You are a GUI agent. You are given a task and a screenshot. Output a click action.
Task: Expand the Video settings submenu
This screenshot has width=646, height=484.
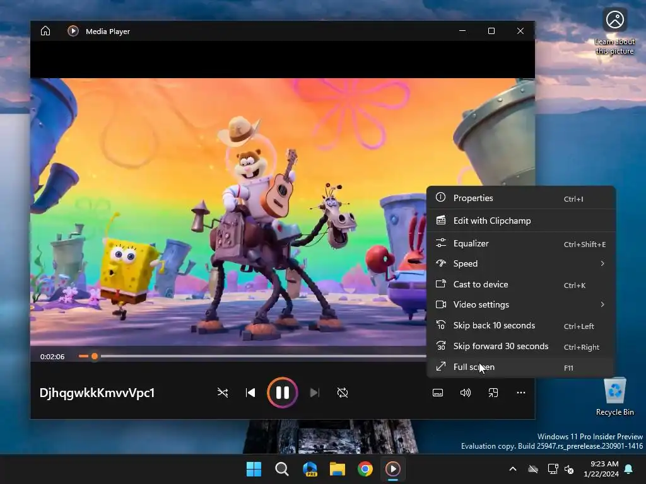[x=521, y=304]
